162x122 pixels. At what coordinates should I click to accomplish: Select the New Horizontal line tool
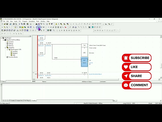tap(48, 27)
